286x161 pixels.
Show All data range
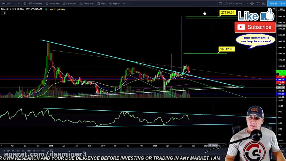tap(43, 151)
